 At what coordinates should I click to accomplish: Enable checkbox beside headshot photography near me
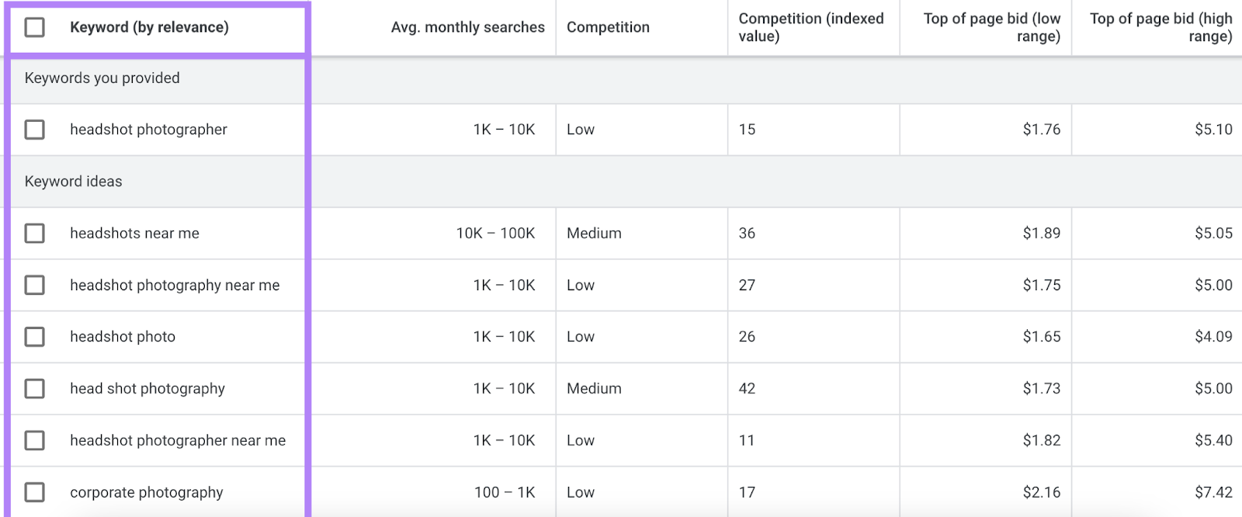point(34,285)
